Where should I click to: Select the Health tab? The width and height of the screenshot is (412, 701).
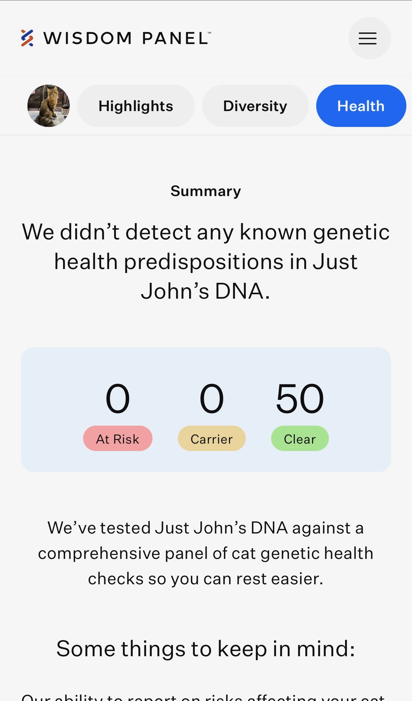(x=361, y=106)
